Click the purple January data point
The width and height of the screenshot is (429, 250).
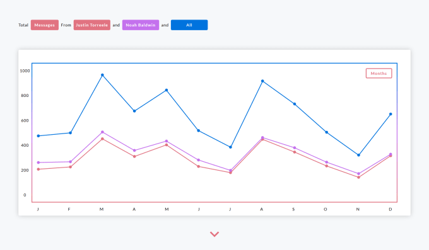click(38, 162)
